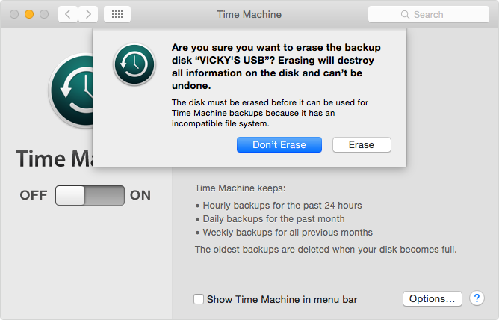Go forward with the right chevron
The width and height of the screenshot is (499, 320).
click(x=88, y=14)
